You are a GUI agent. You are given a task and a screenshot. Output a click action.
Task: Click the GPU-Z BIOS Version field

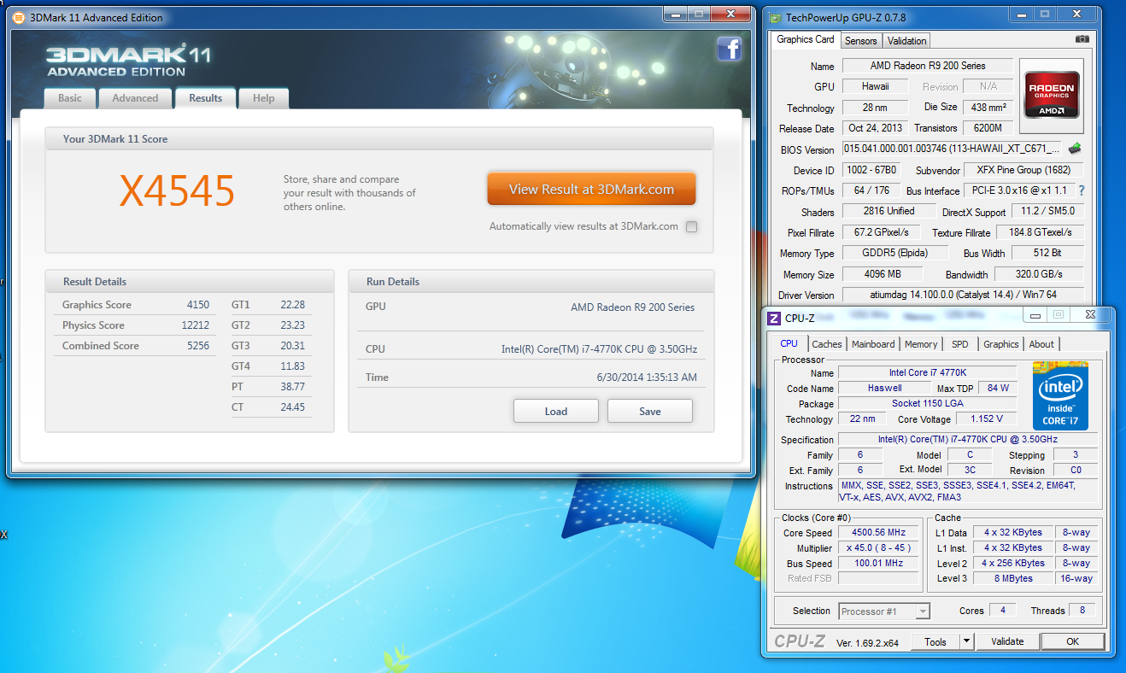[953, 149]
